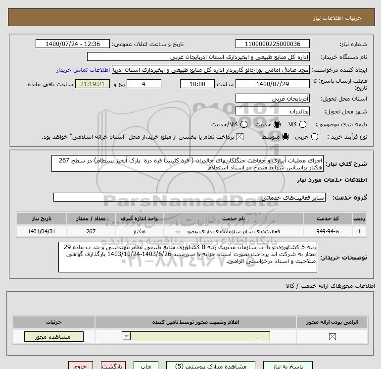Click the جزئیات اطلاعات نیاز page title
Viewport: 381px width, 369px height.
(x=337, y=18)
